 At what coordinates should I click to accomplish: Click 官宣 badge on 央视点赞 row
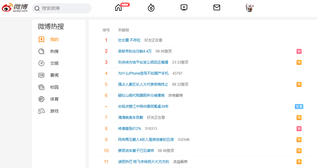(299, 107)
